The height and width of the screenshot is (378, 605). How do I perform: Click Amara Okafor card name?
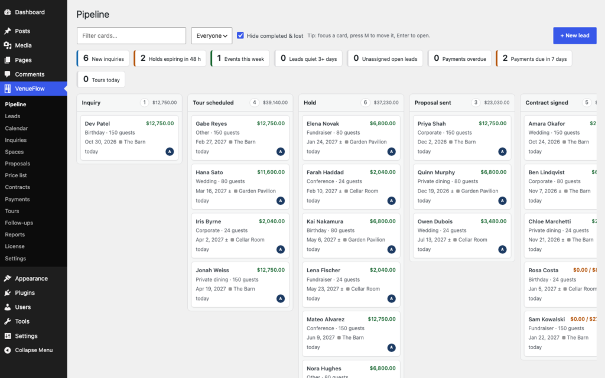pos(547,123)
